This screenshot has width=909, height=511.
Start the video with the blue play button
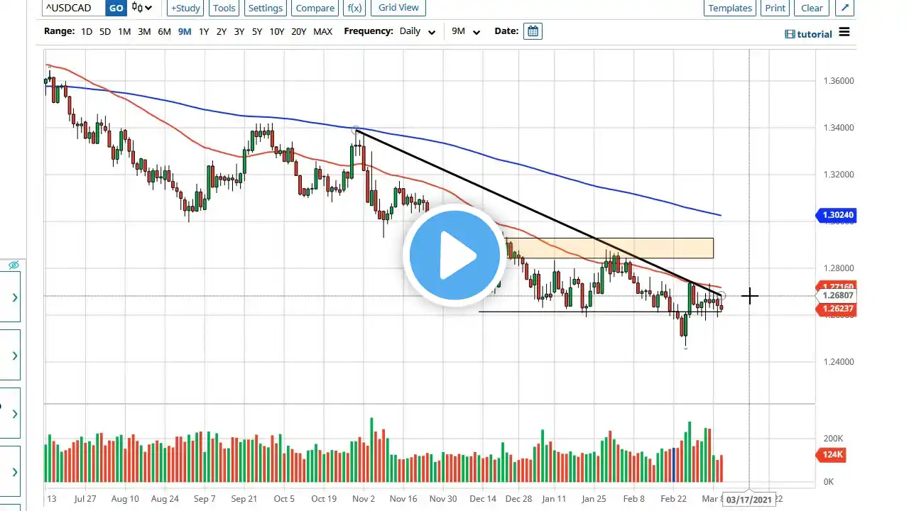[454, 255]
